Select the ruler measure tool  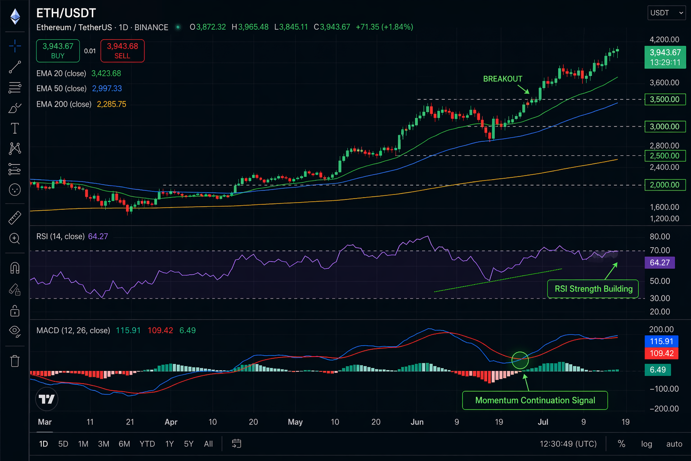15,218
